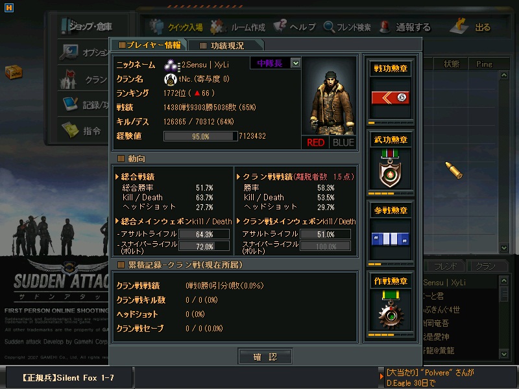519x389 pixels.
Task: Open ヘルプ help icon
Action: 280,26
